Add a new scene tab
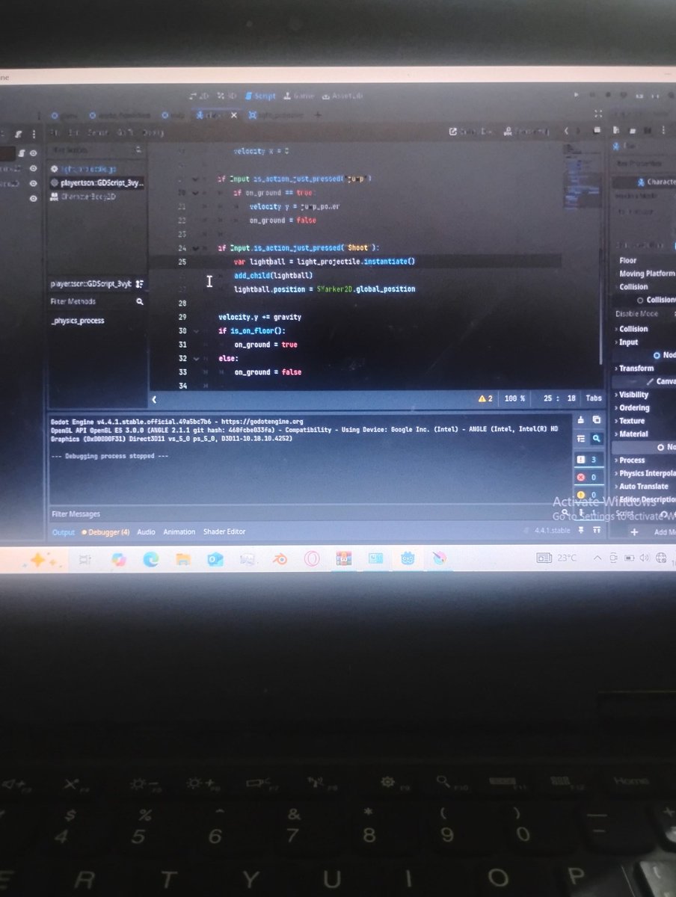This screenshot has height=897, width=676. click(317, 115)
